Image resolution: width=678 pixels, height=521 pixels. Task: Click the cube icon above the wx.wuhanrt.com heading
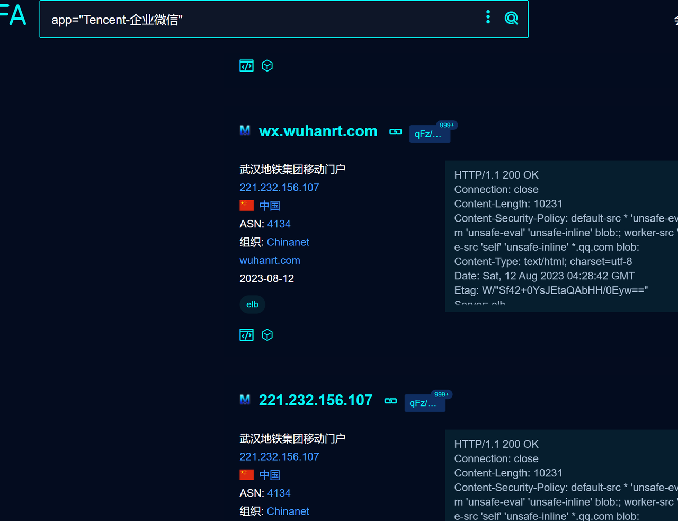click(x=267, y=66)
